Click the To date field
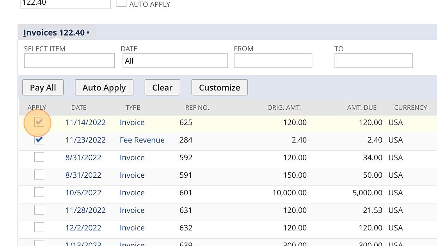This screenshot has width=437, height=246. (x=373, y=61)
